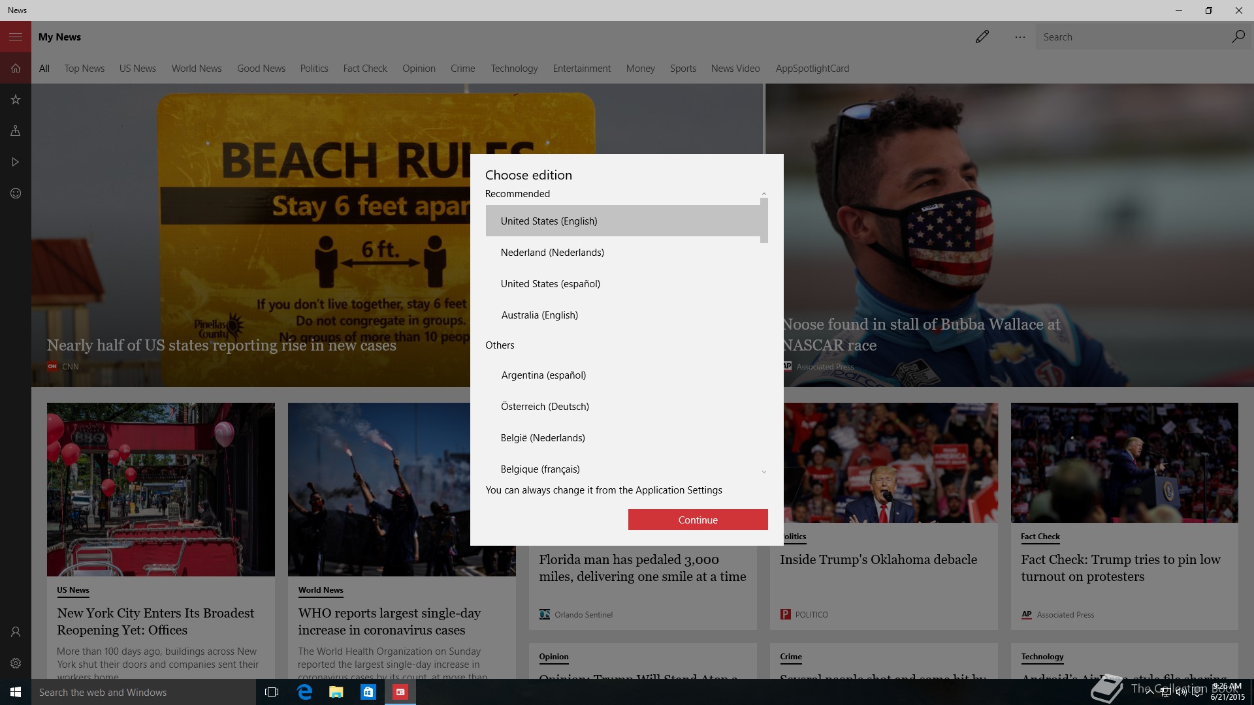Open New York City reopening article image
Screen dimensions: 1254x705
pyautogui.click(x=161, y=489)
